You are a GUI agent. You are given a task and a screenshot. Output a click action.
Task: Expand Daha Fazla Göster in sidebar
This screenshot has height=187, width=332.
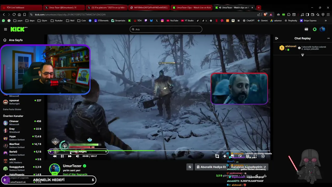tap(12, 109)
